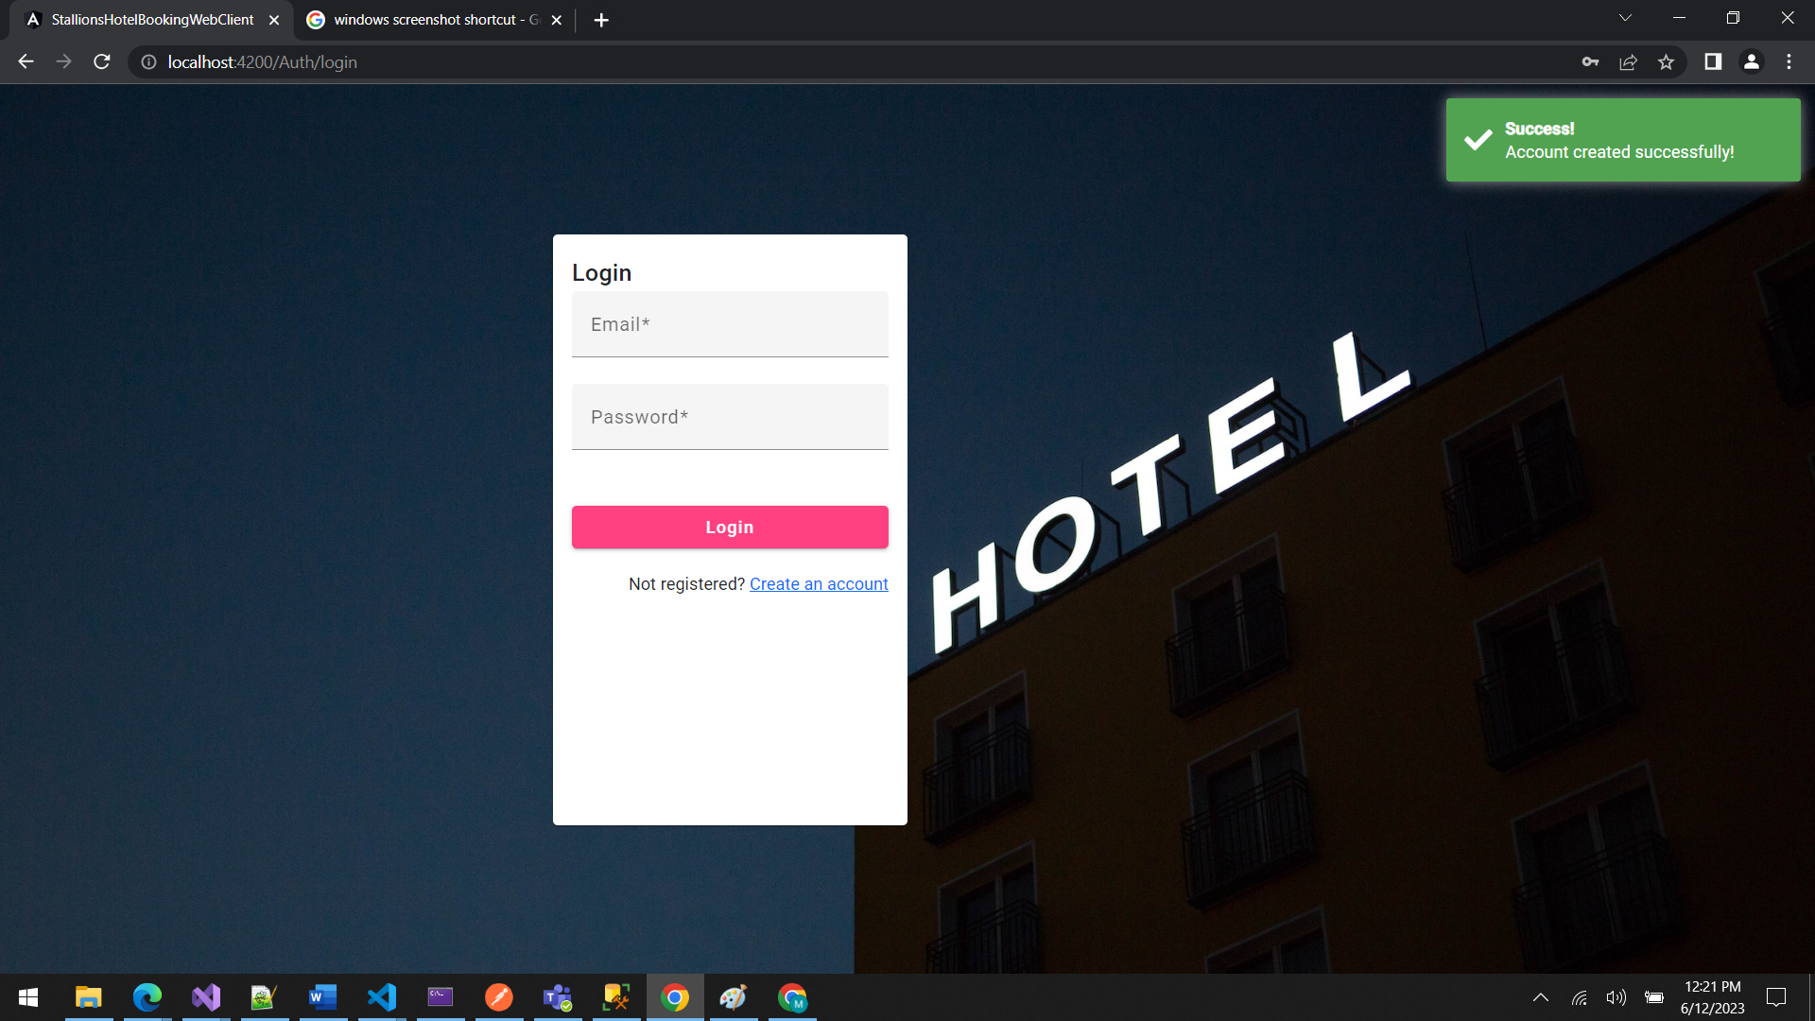Go forward in browser history
Screen dimensions: 1815x1021
pos(63,62)
